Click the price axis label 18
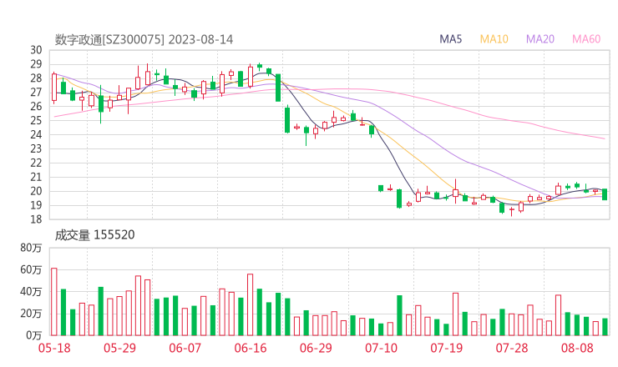Image resolution: width=618 pixels, height=367 pixels. 36,219
